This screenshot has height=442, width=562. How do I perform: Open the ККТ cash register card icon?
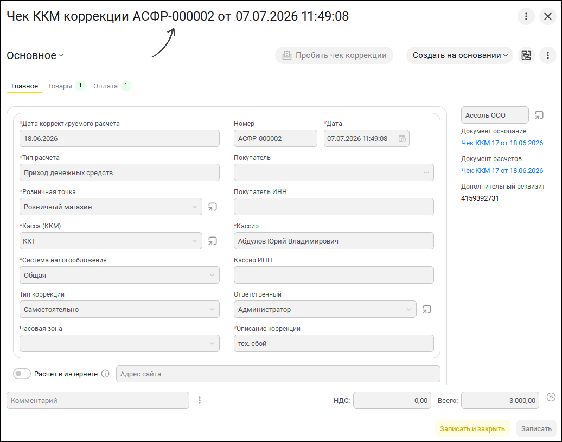[213, 241]
